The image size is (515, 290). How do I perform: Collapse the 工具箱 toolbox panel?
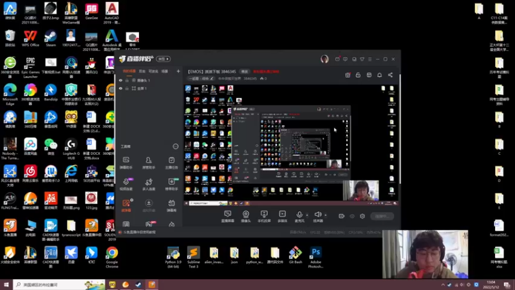[x=175, y=146]
